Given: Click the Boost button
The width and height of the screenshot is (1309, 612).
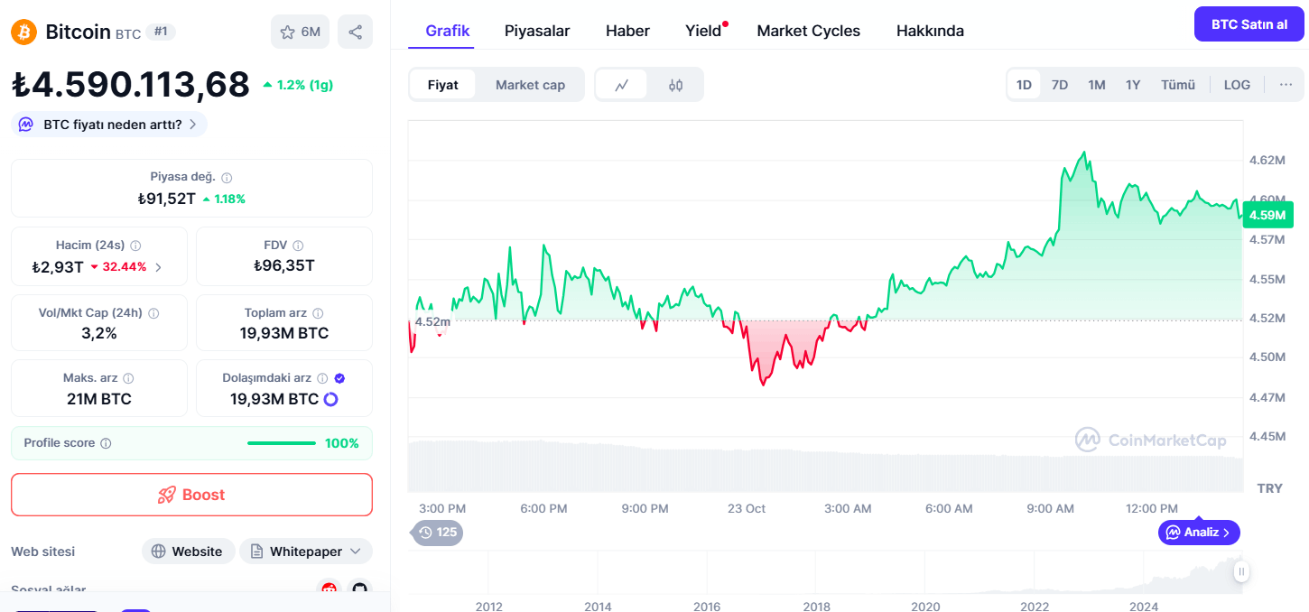Looking at the screenshot, I should [191, 495].
